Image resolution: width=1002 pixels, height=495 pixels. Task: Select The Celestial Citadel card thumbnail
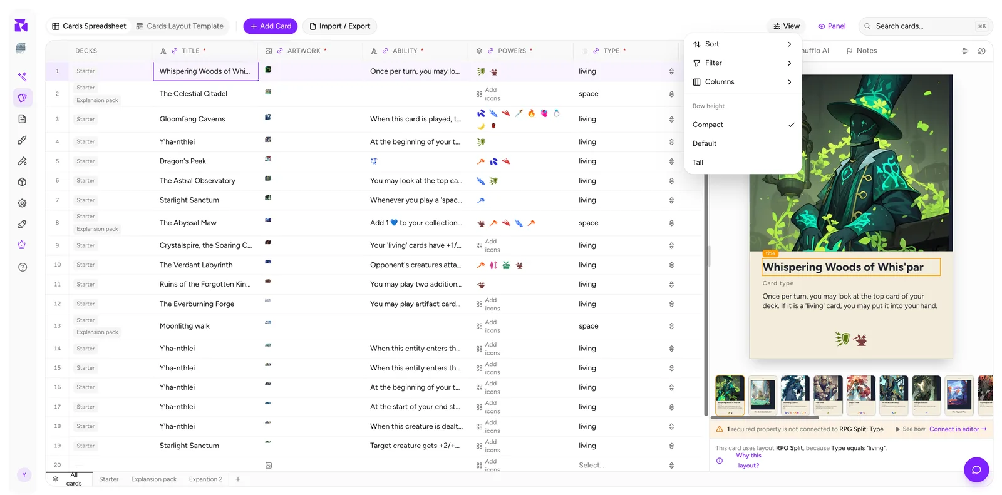pyautogui.click(x=762, y=395)
